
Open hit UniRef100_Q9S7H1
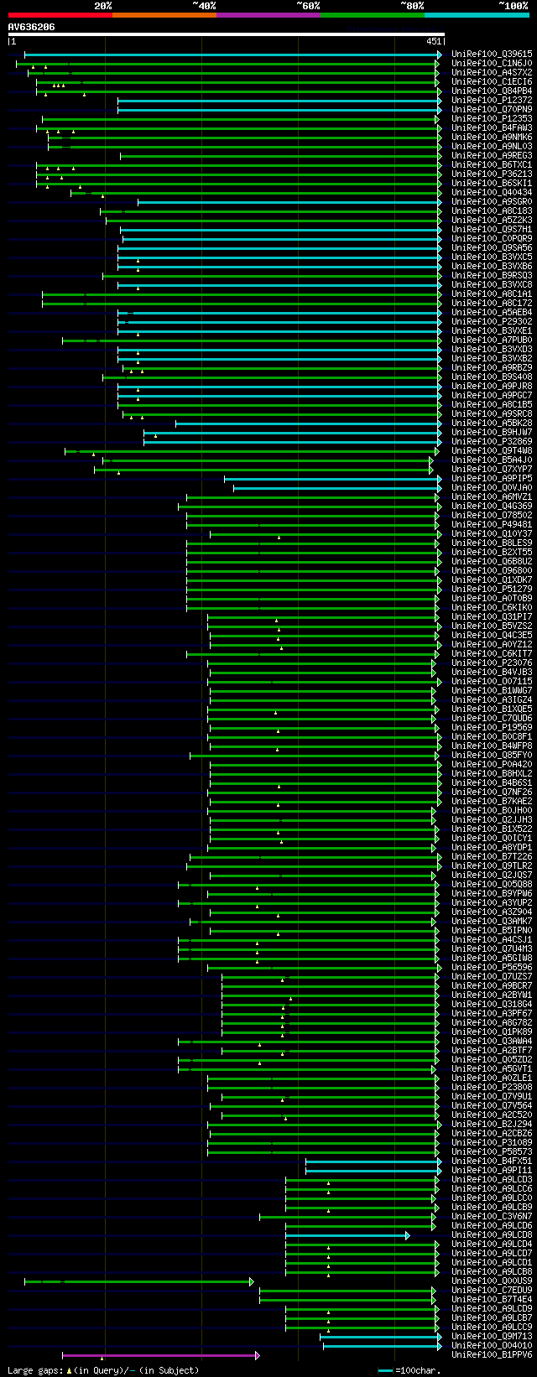[492, 229]
